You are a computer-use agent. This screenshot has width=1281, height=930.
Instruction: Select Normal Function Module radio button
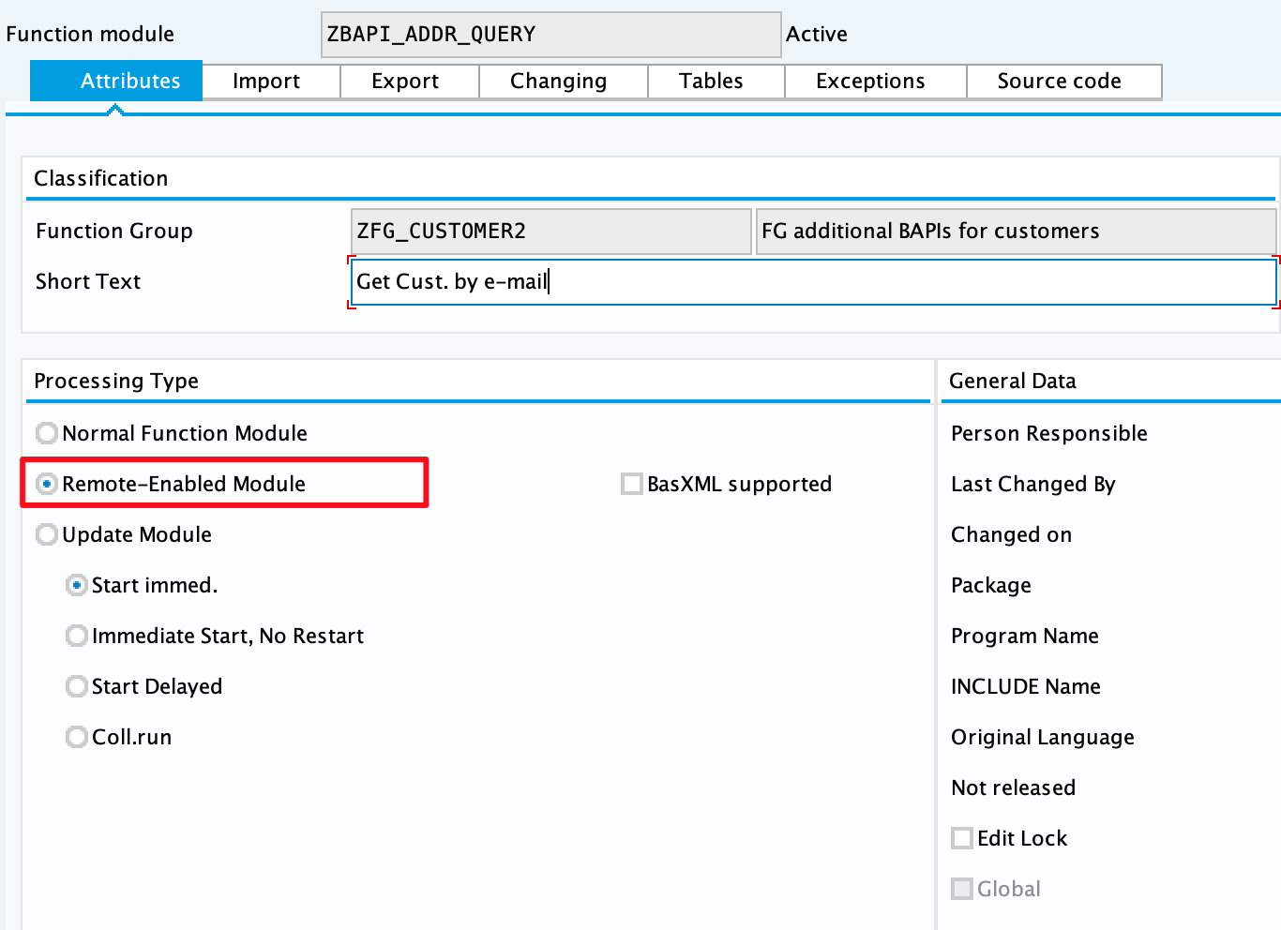[47, 433]
